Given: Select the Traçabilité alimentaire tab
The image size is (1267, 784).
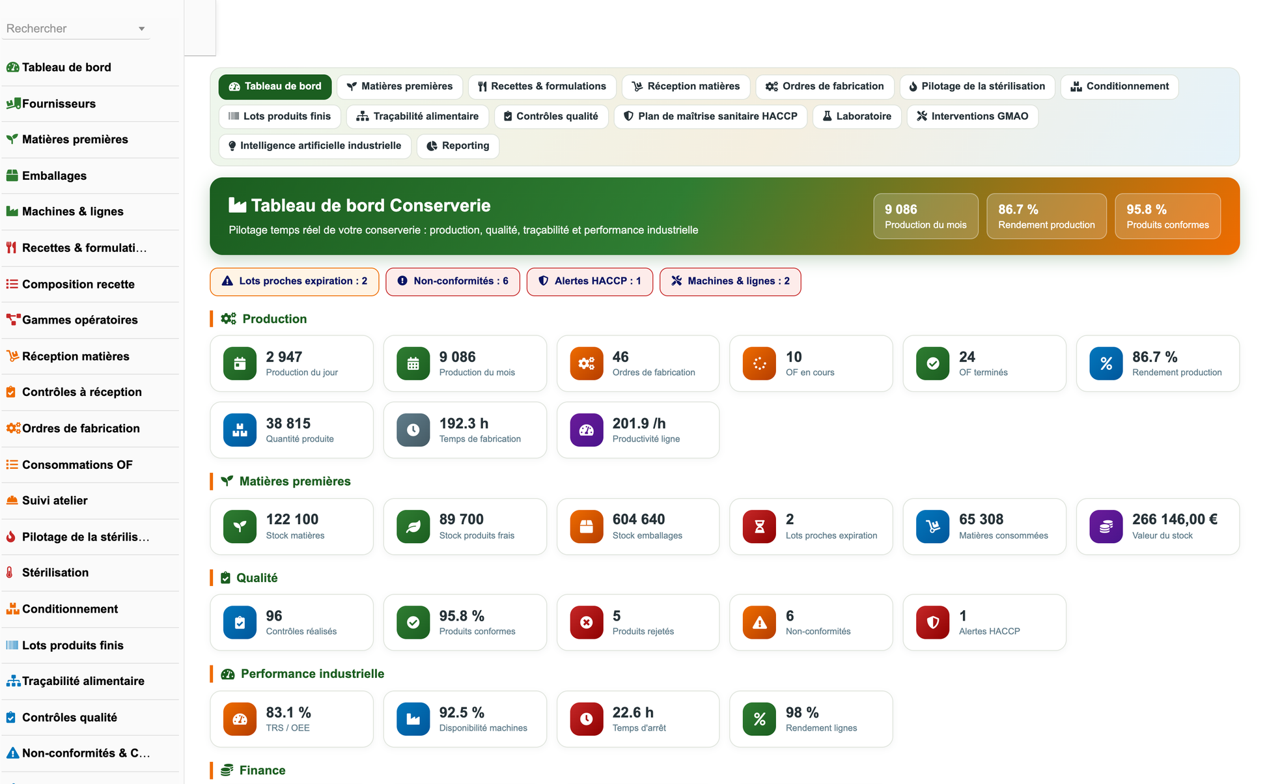Looking at the screenshot, I should point(417,117).
